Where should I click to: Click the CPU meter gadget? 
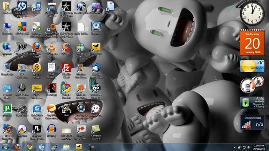(252, 85)
